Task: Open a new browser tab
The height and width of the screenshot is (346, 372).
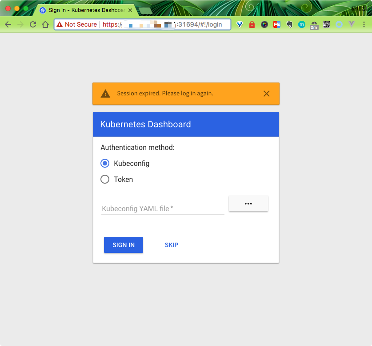Action: tap(145, 10)
